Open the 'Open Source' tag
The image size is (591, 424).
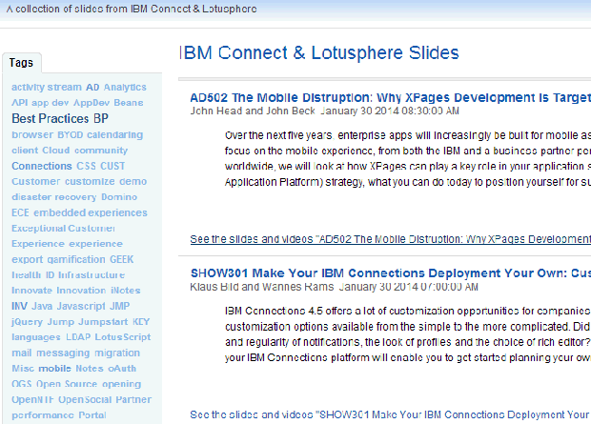67,384
